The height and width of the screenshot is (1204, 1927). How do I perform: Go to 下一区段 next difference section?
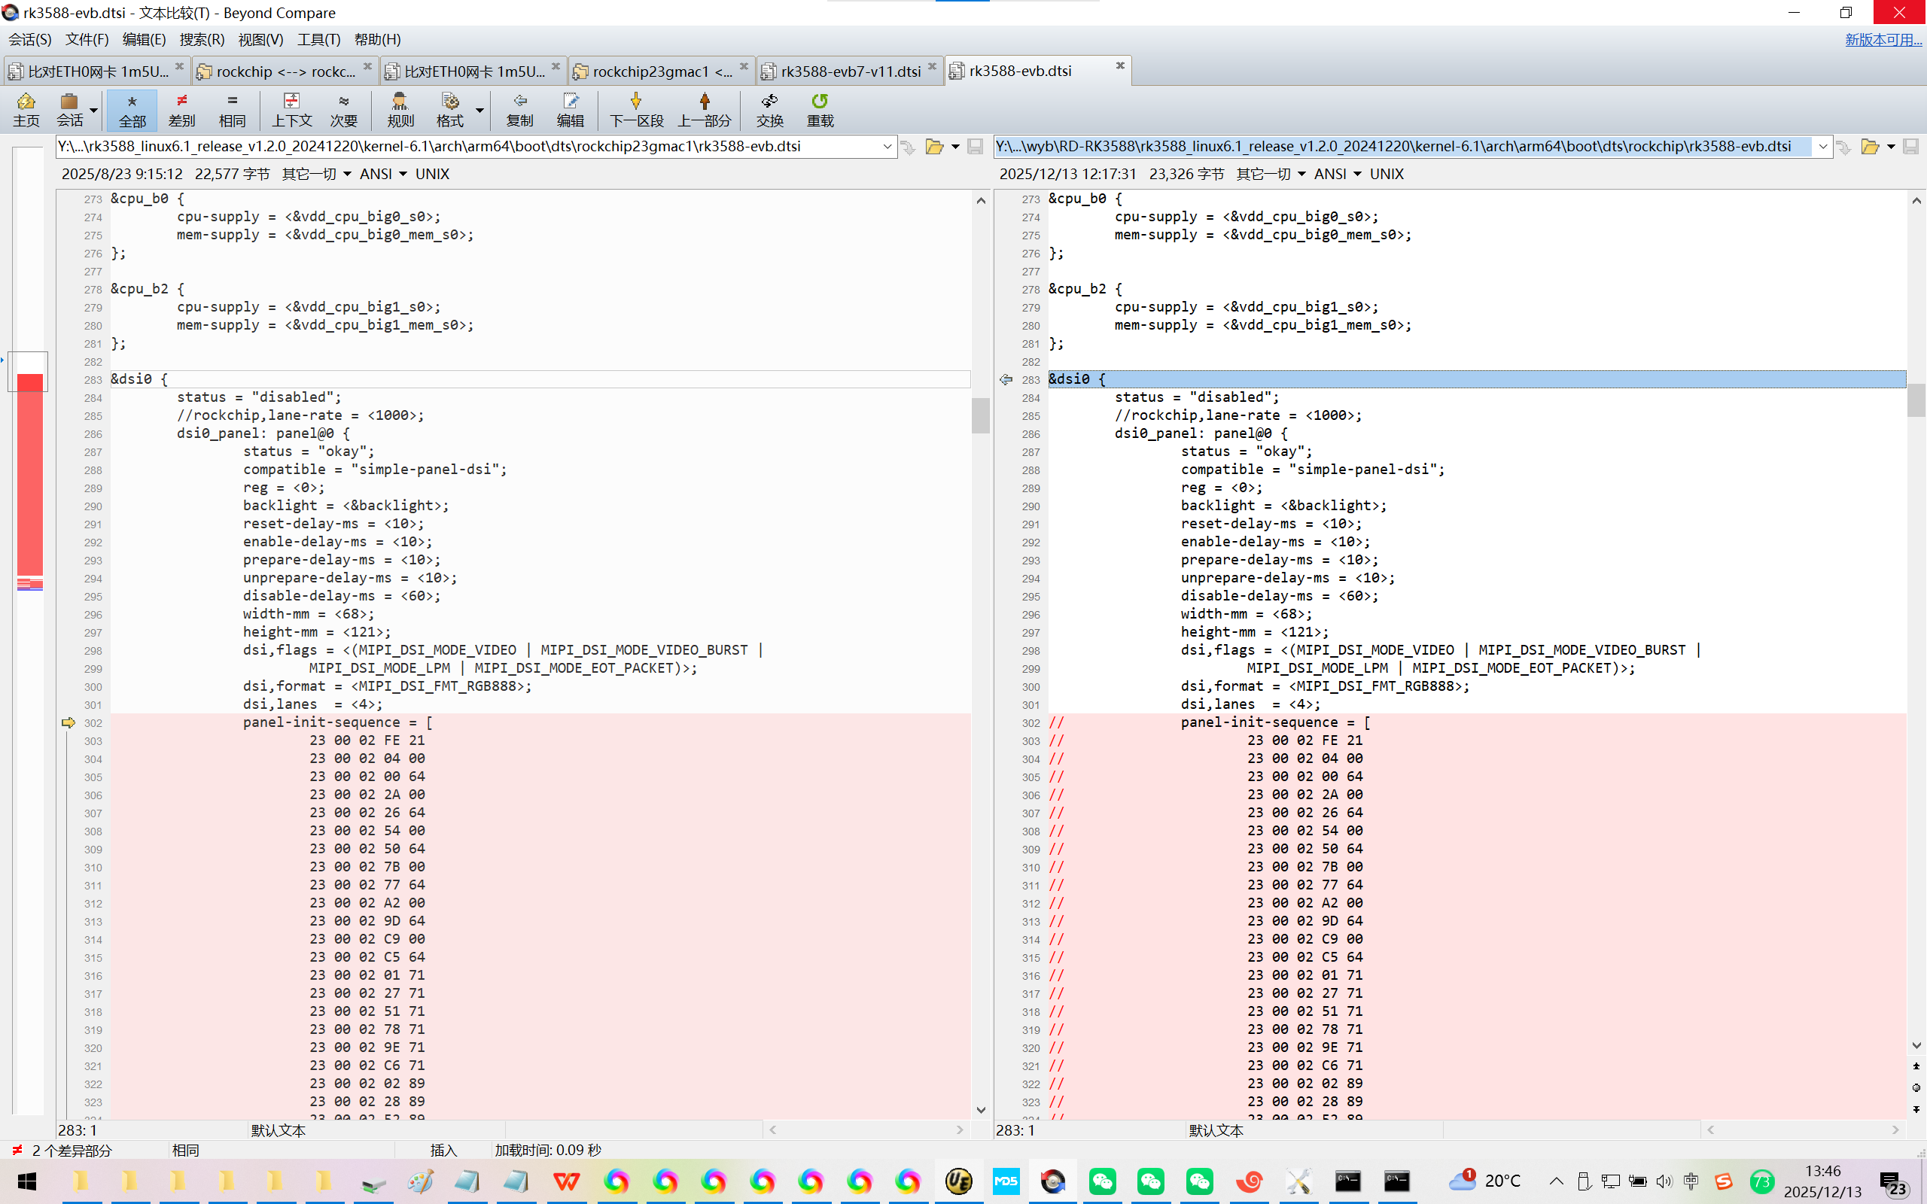pyautogui.click(x=635, y=110)
